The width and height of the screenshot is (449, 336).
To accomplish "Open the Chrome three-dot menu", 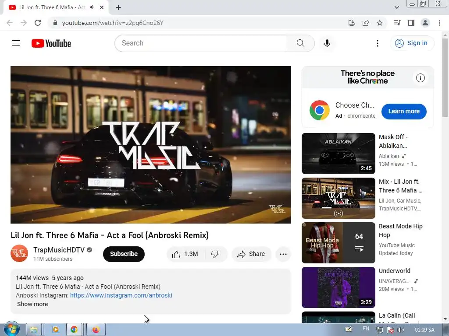I will click(439, 23).
